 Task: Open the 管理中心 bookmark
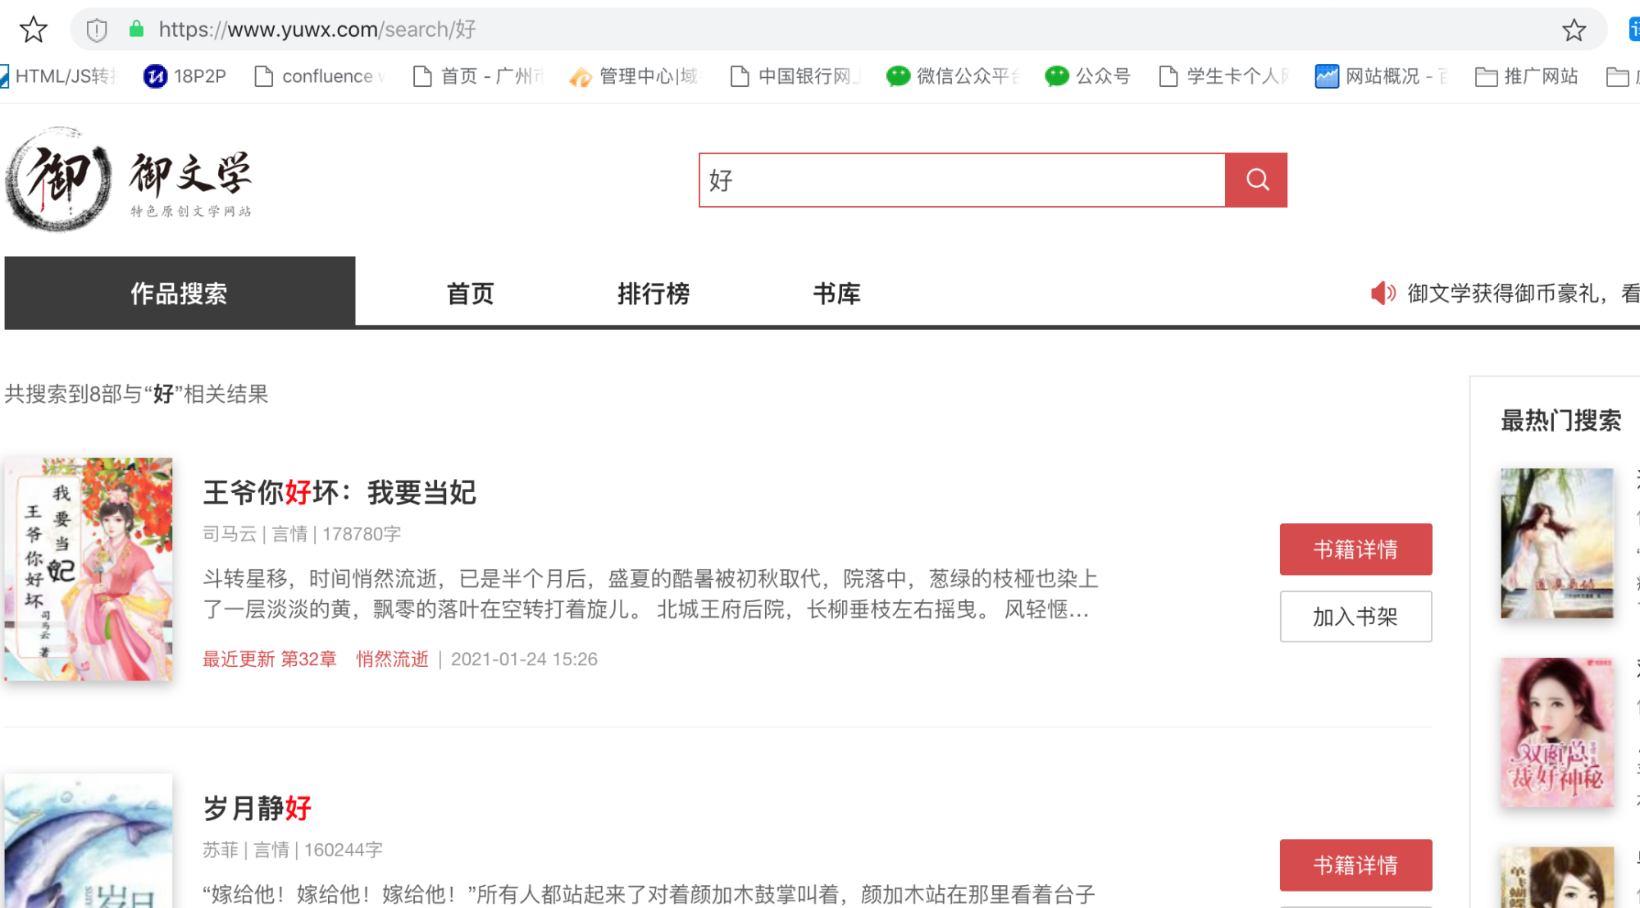pyautogui.click(x=634, y=76)
